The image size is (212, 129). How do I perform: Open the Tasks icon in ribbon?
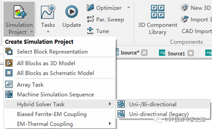click(x=48, y=12)
